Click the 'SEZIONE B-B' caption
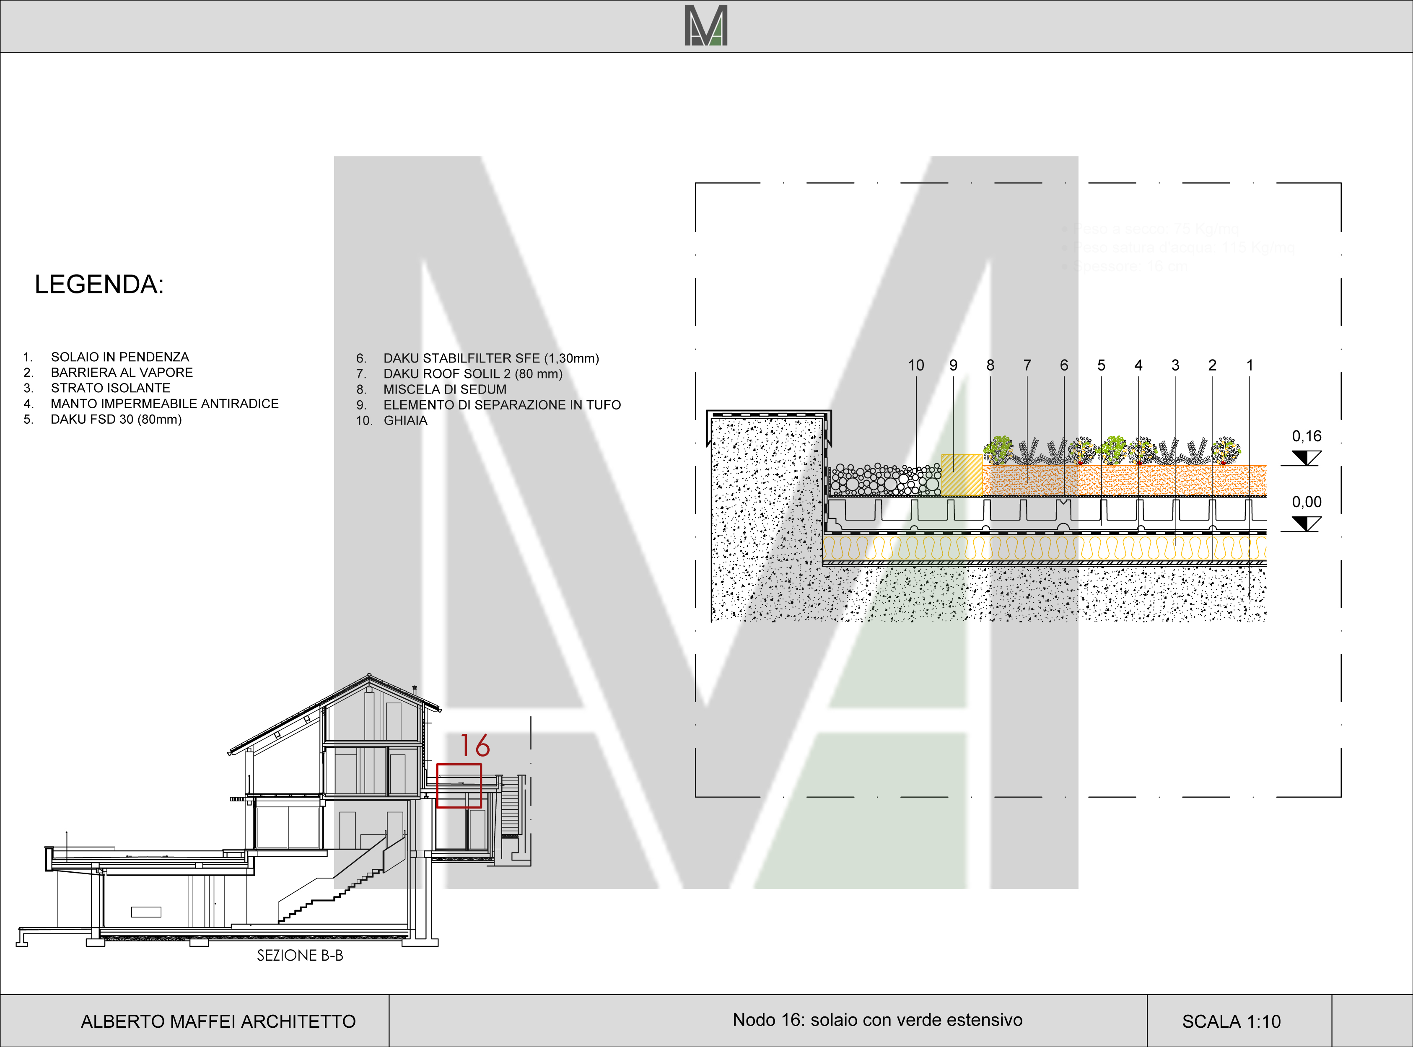Screen dimensions: 1413x1047 tap(300, 956)
